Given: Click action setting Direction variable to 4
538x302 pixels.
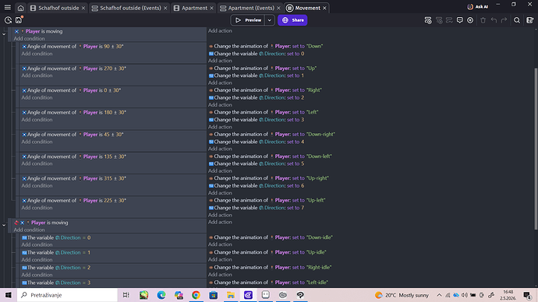Looking at the screenshot, I should point(257,142).
